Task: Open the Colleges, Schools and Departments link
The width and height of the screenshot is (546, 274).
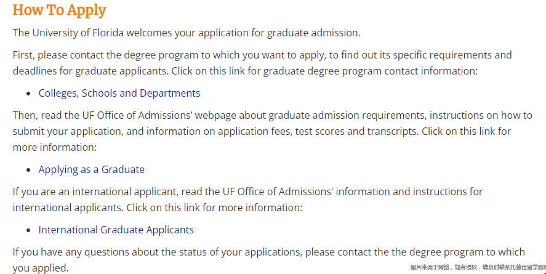Action: tap(119, 94)
